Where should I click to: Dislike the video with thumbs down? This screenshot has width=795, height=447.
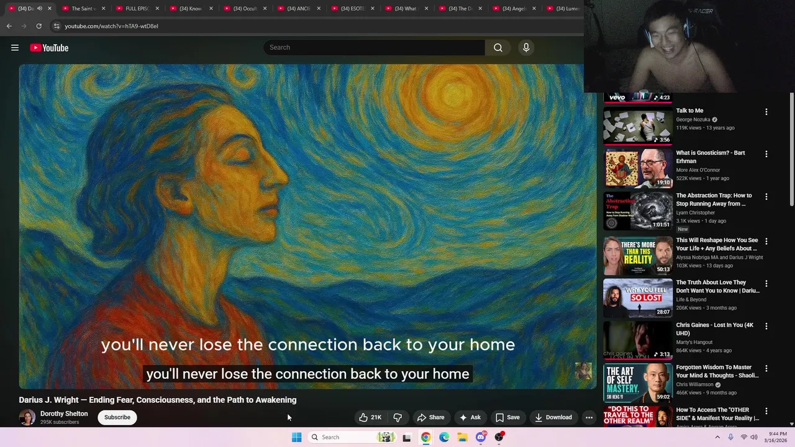tap(398, 417)
